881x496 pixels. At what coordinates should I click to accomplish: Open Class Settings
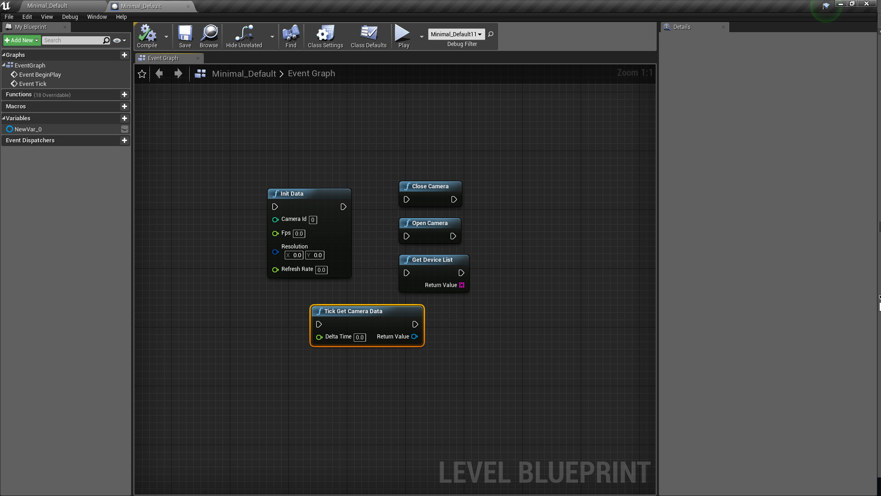[x=325, y=36]
